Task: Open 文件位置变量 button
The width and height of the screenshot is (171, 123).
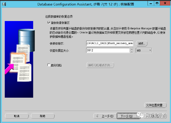Action: [x=155, y=105]
